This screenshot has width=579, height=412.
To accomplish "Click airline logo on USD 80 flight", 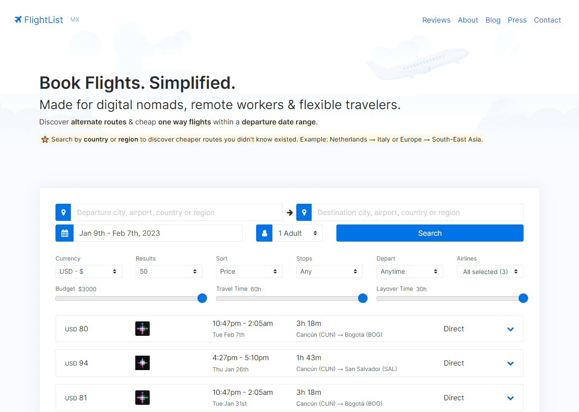I will (142, 329).
